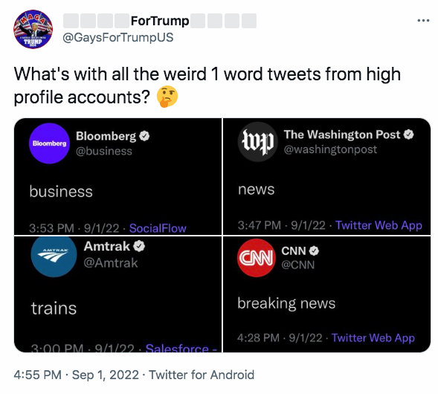Viewport: 438px width, 394px height.
Task: Click the Washington Post wp logo
Action: pos(257,142)
